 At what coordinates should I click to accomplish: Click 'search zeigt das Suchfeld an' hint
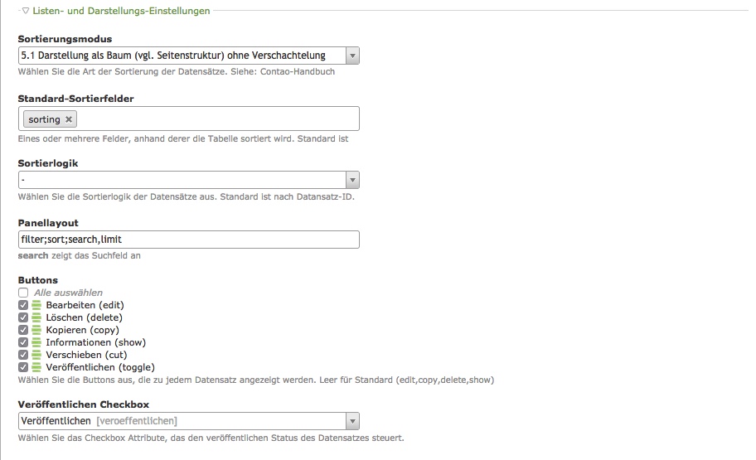pos(79,255)
